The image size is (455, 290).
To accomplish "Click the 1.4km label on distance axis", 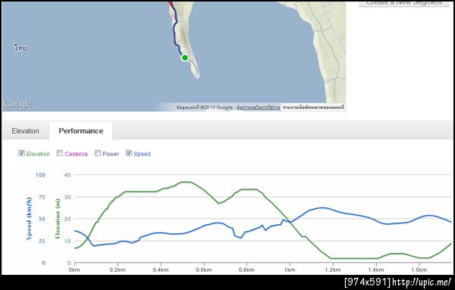I will tap(376, 270).
